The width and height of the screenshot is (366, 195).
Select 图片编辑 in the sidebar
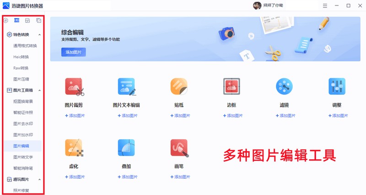click(x=22, y=146)
